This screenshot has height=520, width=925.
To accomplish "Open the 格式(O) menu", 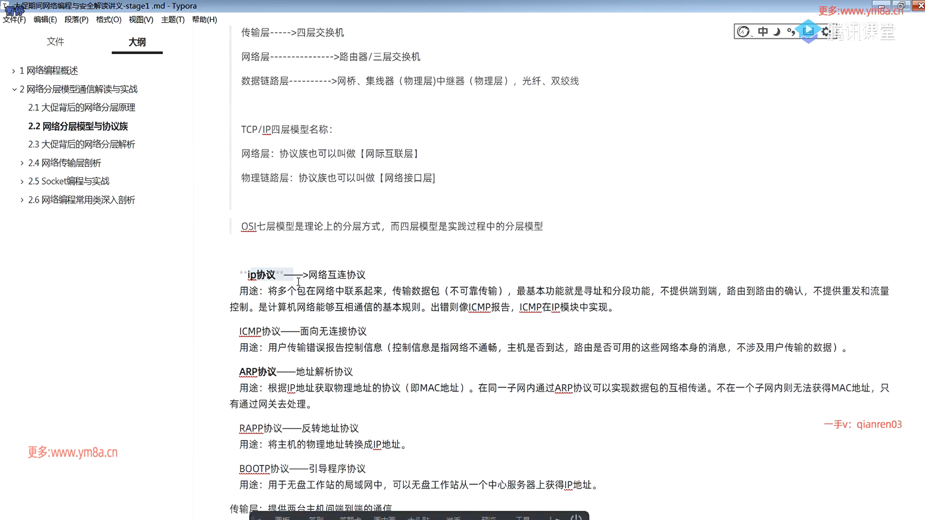I will coord(108,20).
